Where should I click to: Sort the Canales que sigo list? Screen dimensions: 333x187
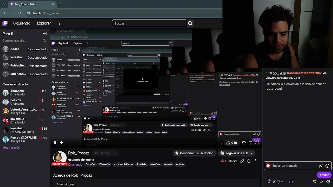44,41
